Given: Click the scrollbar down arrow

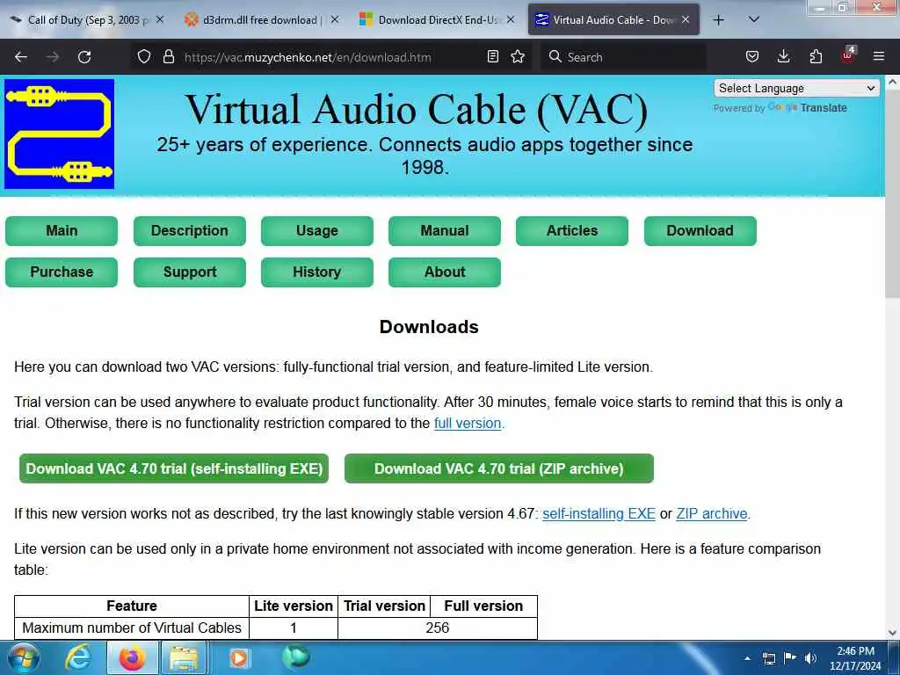Looking at the screenshot, I should pyautogui.click(x=892, y=633).
